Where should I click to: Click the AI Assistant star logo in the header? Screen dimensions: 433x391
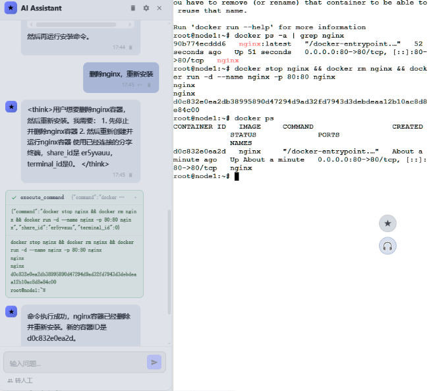tap(11, 8)
